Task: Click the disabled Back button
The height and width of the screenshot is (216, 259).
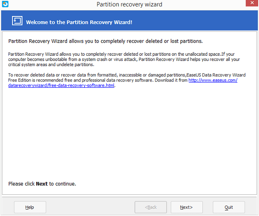Action: coord(151,207)
